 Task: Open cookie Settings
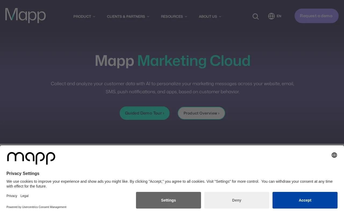click(x=169, y=200)
